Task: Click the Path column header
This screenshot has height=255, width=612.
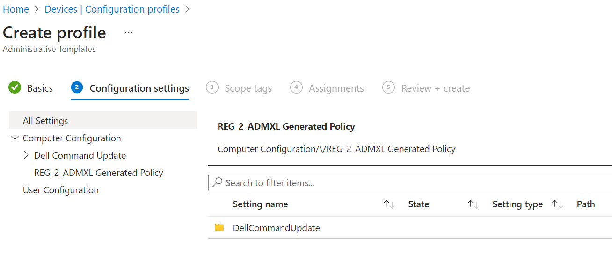Action: pyautogui.click(x=586, y=204)
